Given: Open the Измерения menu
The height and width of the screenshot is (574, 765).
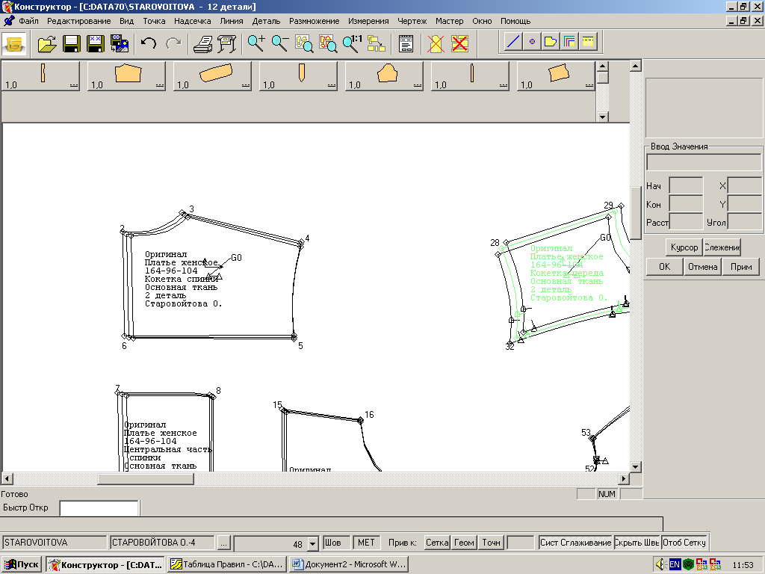Looking at the screenshot, I should click(368, 21).
